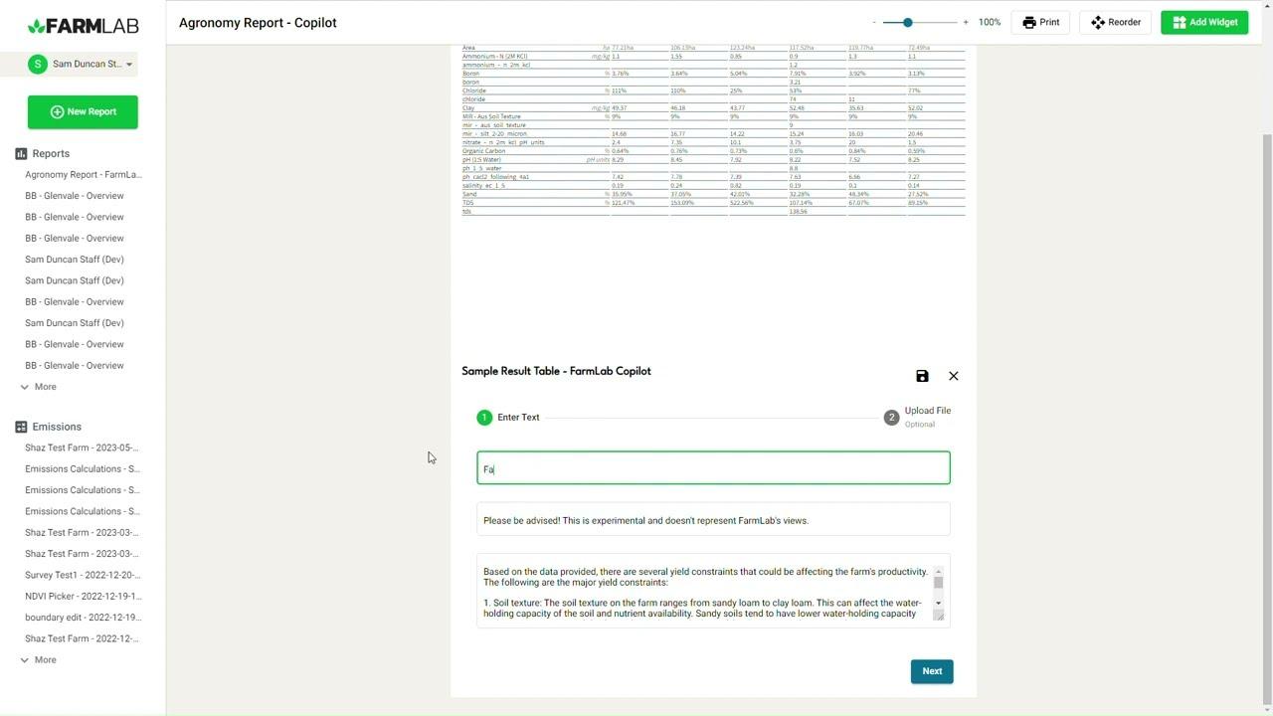The width and height of the screenshot is (1273, 716).
Task: Open boundary edit - 2022-12-19 item
Action: tap(83, 618)
